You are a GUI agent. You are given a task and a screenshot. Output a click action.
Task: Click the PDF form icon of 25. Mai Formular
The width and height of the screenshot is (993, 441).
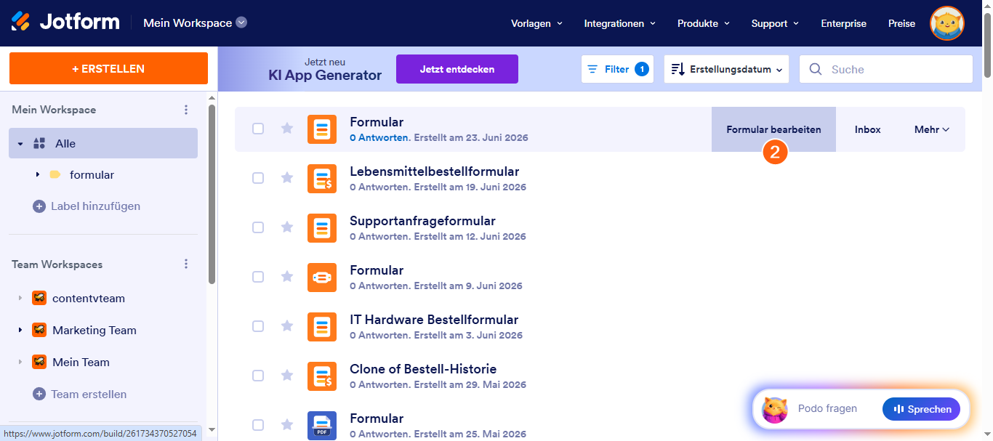[322, 426]
